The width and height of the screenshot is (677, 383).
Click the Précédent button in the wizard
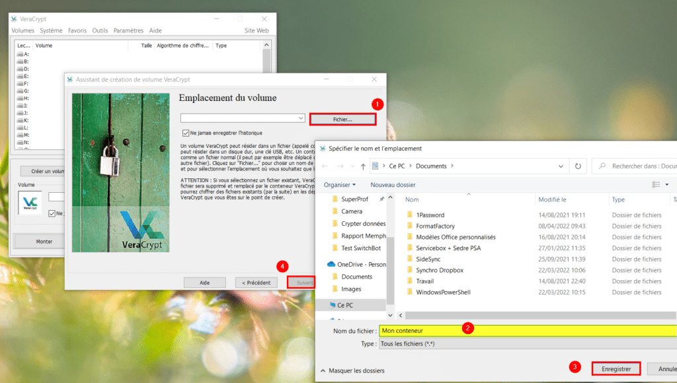256,283
